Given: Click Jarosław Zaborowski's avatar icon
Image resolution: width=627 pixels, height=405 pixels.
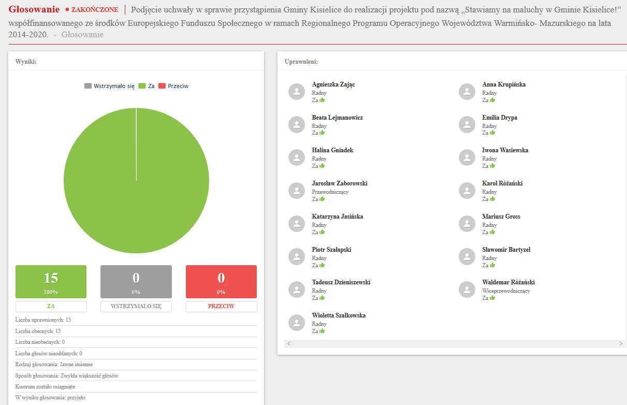Looking at the screenshot, I should (x=297, y=191).
